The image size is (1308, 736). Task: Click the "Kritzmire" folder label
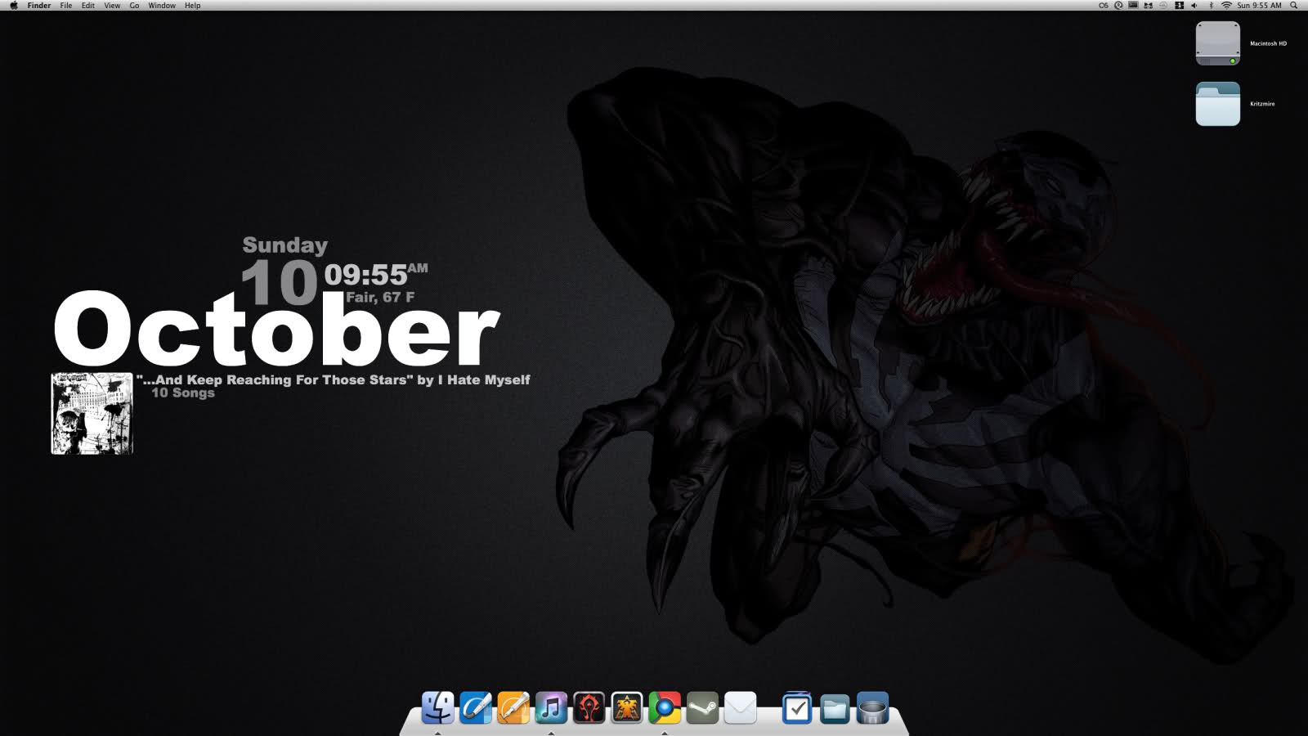(1262, 104)
